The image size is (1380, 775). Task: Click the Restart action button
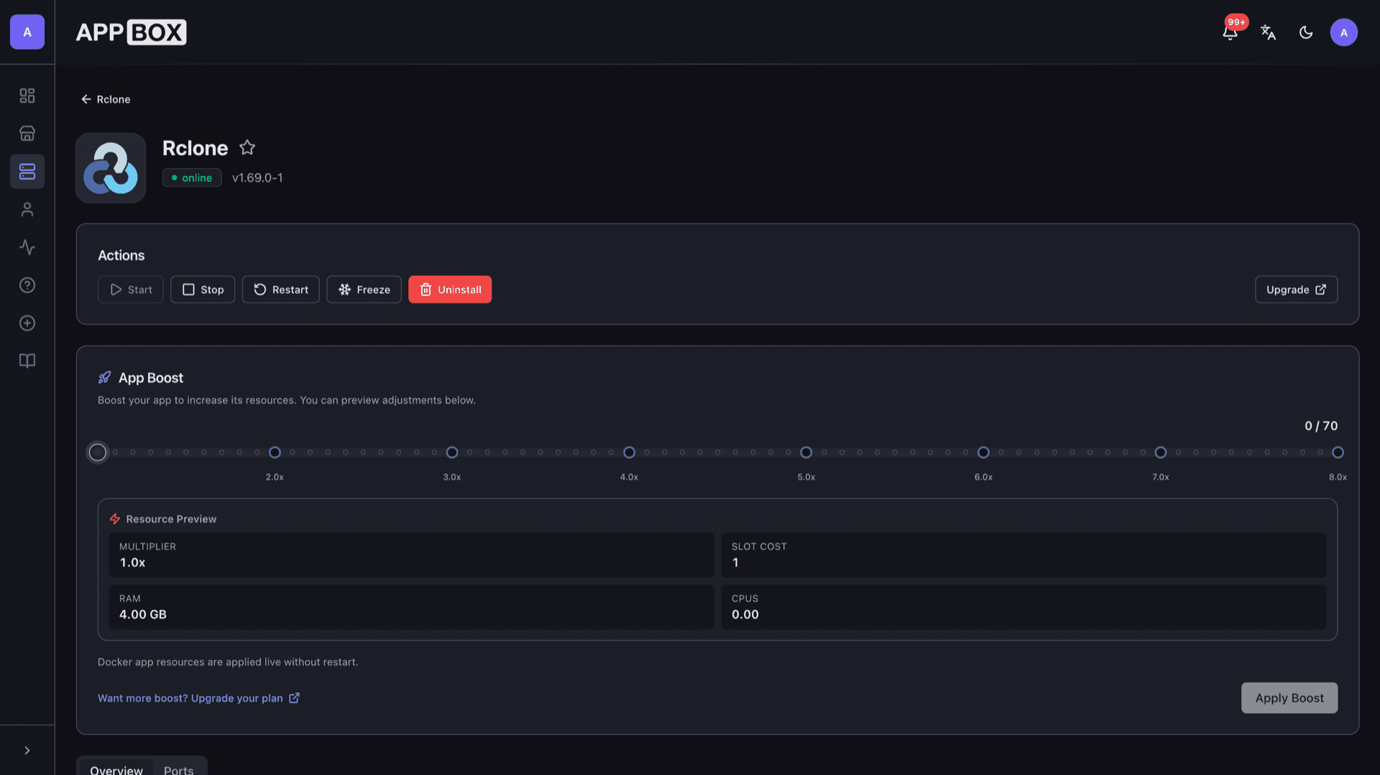(281, 289)
